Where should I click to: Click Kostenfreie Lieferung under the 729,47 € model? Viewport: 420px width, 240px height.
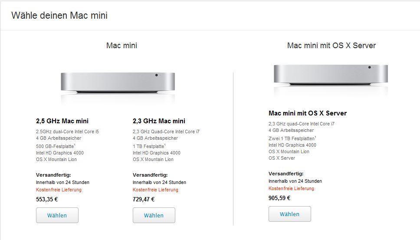tap(155, 190)
